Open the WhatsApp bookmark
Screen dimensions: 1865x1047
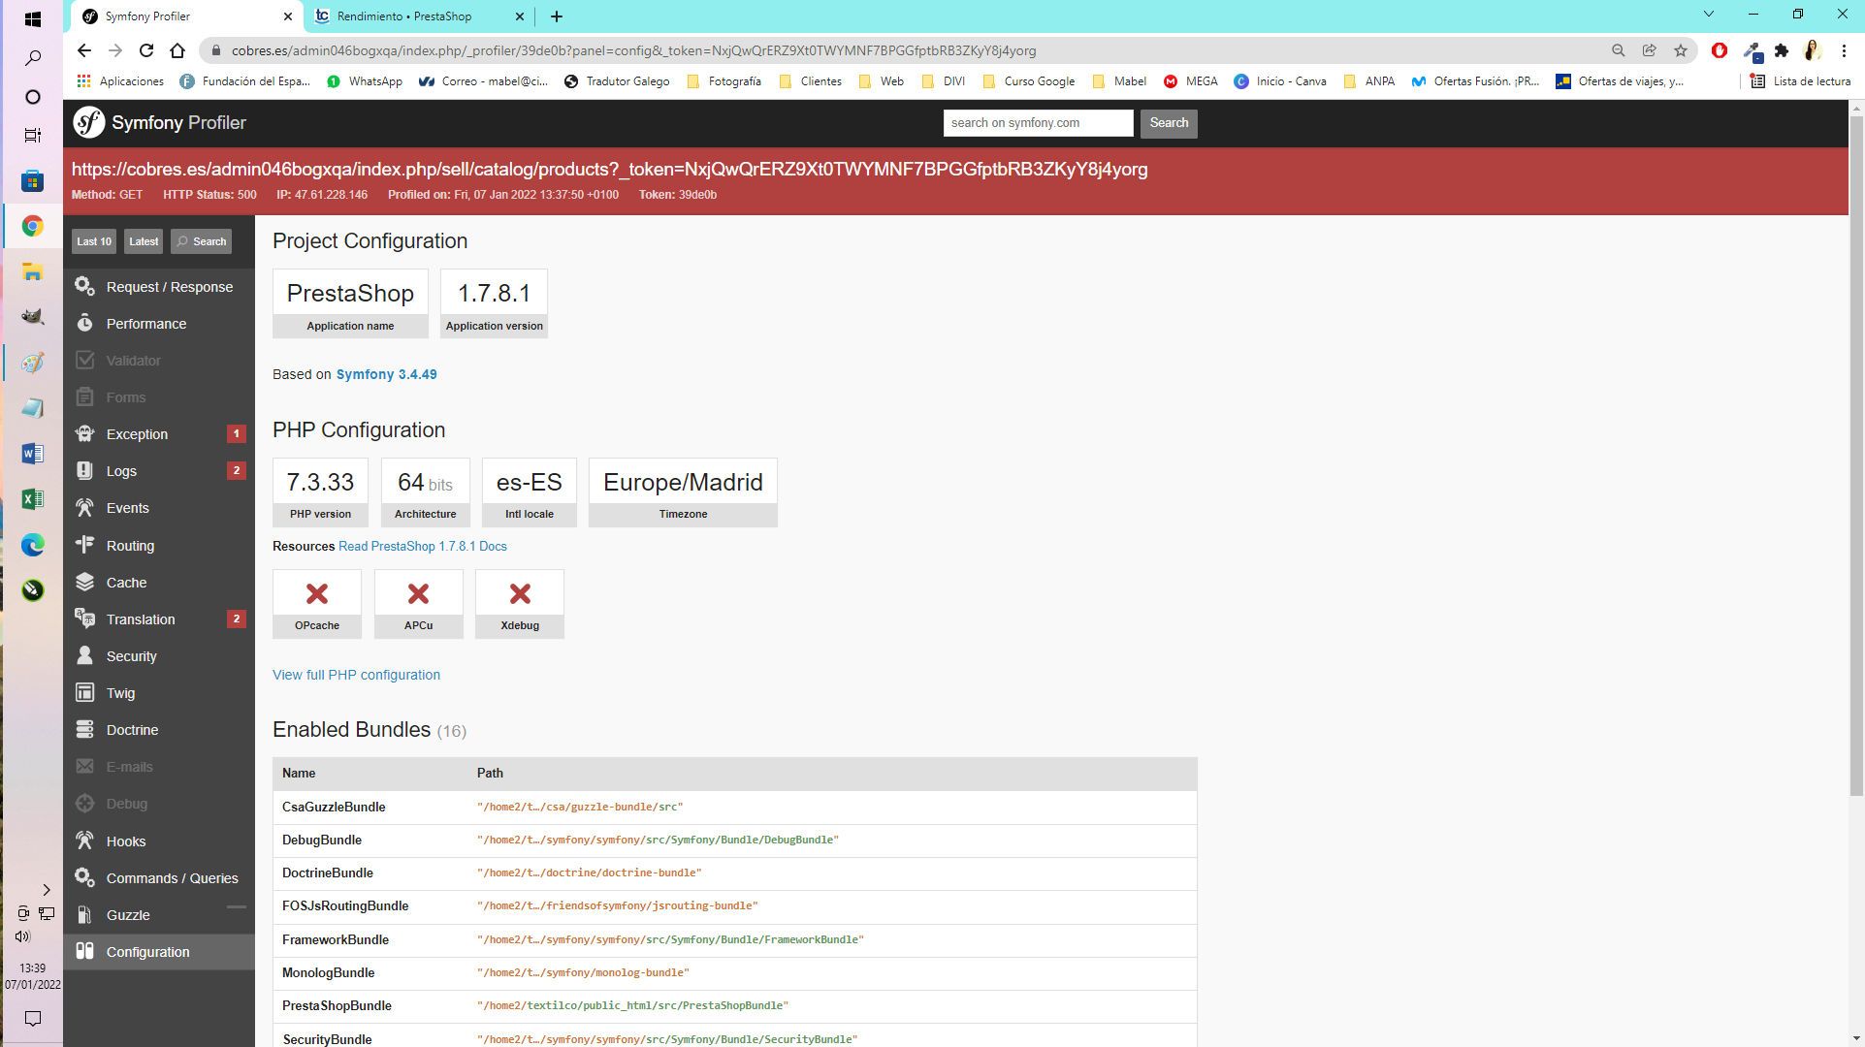[x=365, y=81]
